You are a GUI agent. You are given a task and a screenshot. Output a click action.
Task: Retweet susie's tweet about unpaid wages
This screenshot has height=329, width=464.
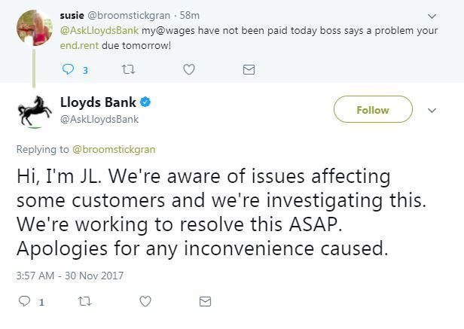pos(127,69)
